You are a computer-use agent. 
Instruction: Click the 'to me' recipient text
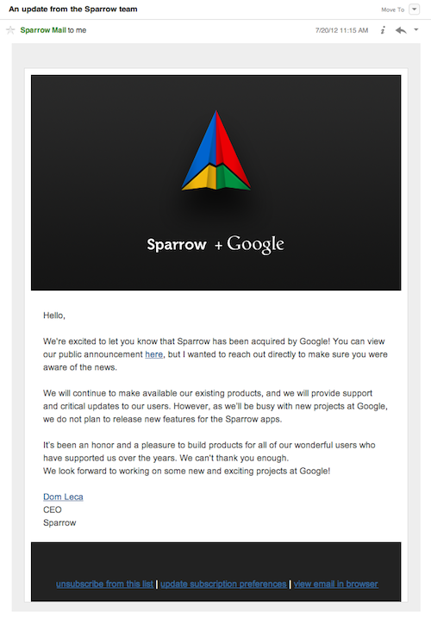[77, 30]
